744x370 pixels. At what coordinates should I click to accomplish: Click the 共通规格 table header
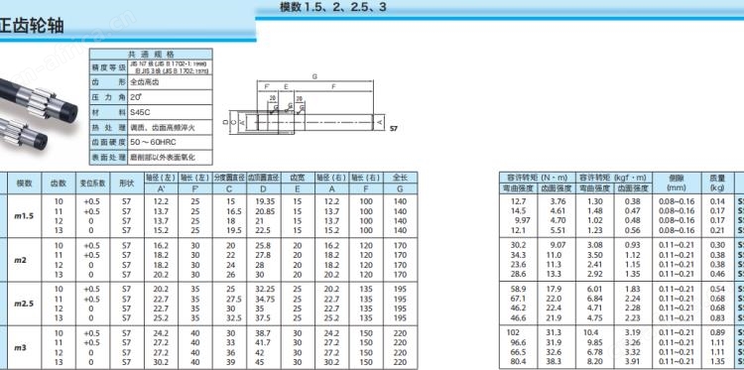pyautogui.click(x=151, y=55)
